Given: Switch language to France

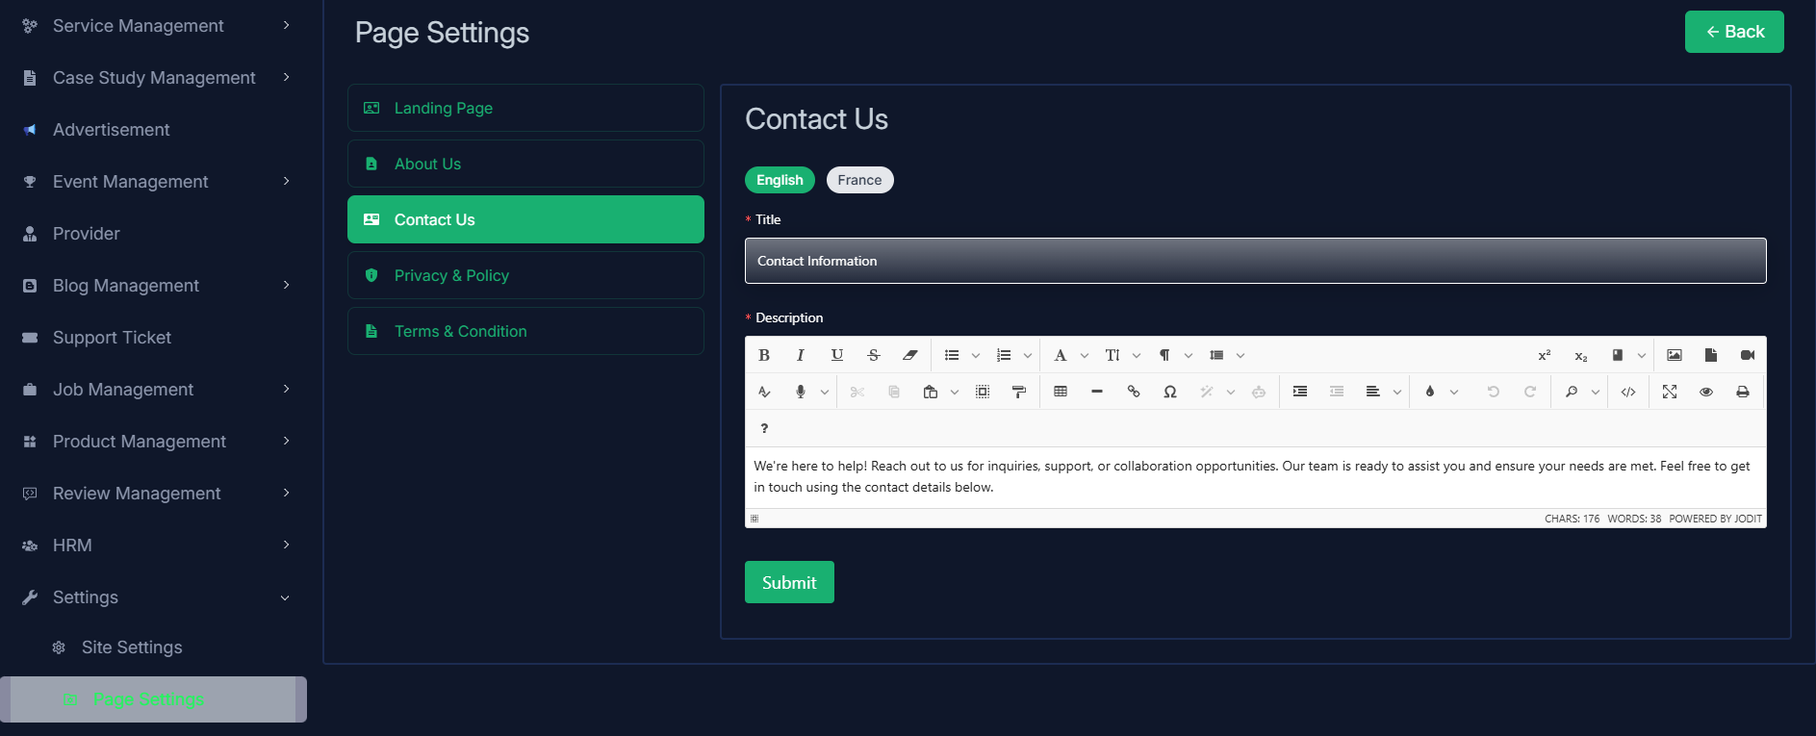Looking at the screenshot, I should (x=859, y=180).
